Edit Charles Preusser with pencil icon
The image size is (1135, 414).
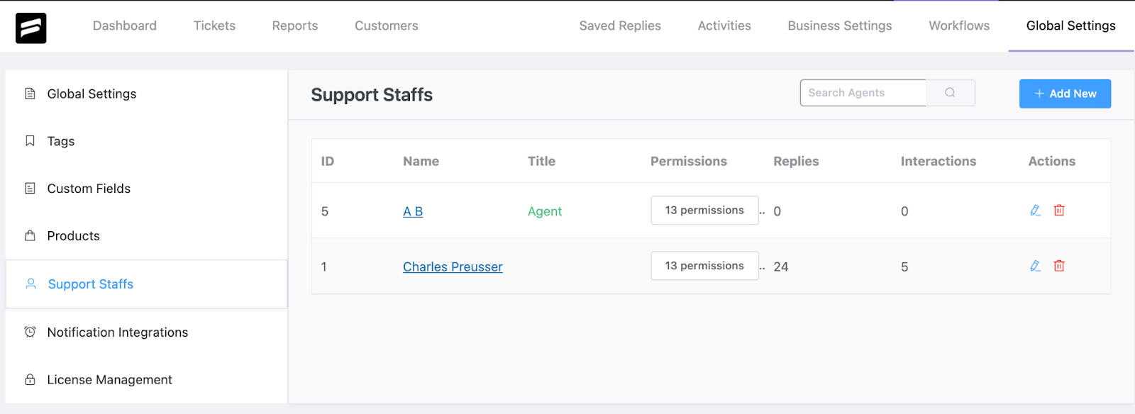1036,266
